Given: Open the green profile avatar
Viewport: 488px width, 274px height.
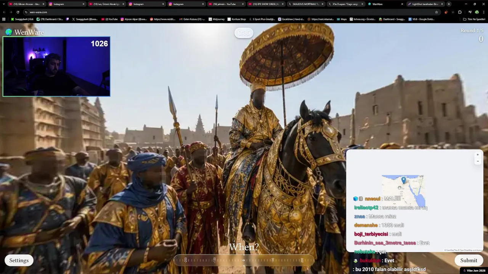Looking at the screenshot, I should tap(477, 12).
